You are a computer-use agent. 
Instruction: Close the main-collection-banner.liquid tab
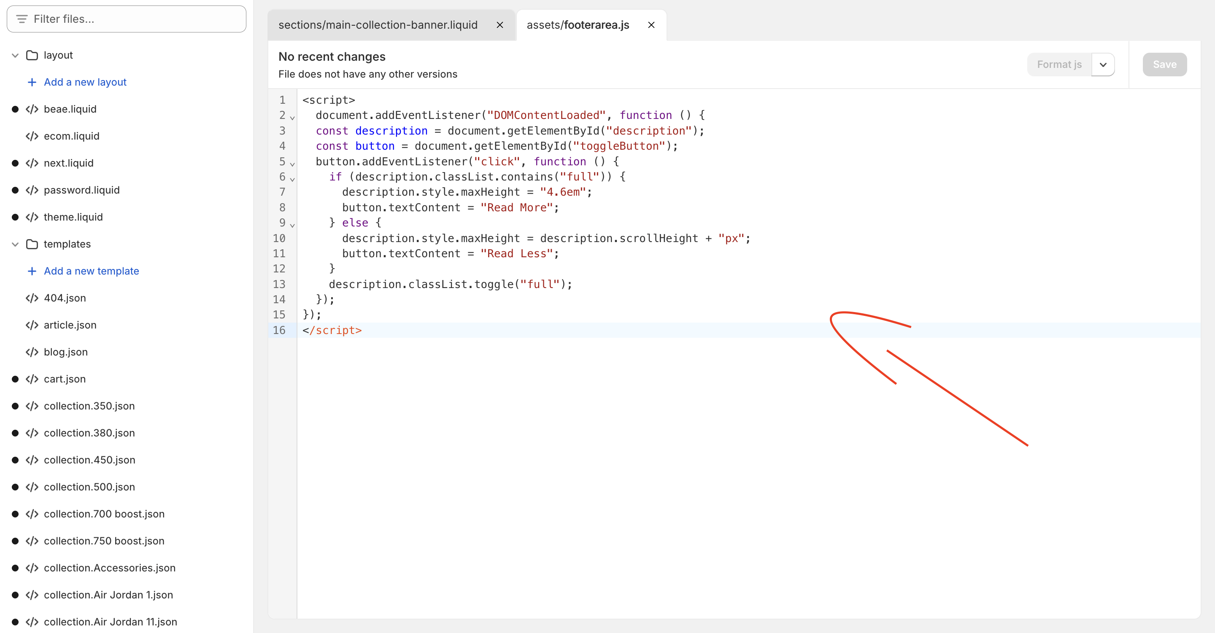pyautogui.click(x=500, y=25)
